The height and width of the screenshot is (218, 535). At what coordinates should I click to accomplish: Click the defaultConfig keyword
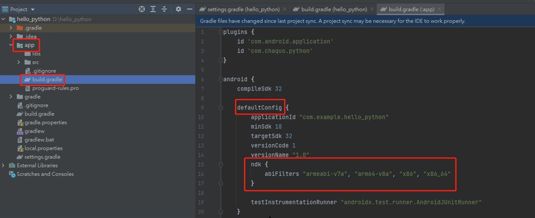260,108
